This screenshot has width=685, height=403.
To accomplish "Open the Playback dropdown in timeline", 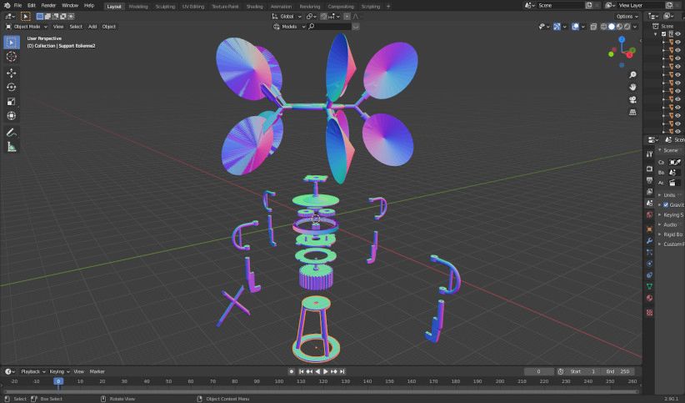I will (33, 371).
